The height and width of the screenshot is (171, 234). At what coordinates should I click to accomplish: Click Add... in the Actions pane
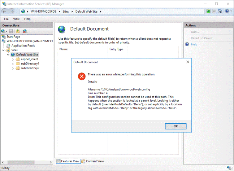click(x=195, y=32)
